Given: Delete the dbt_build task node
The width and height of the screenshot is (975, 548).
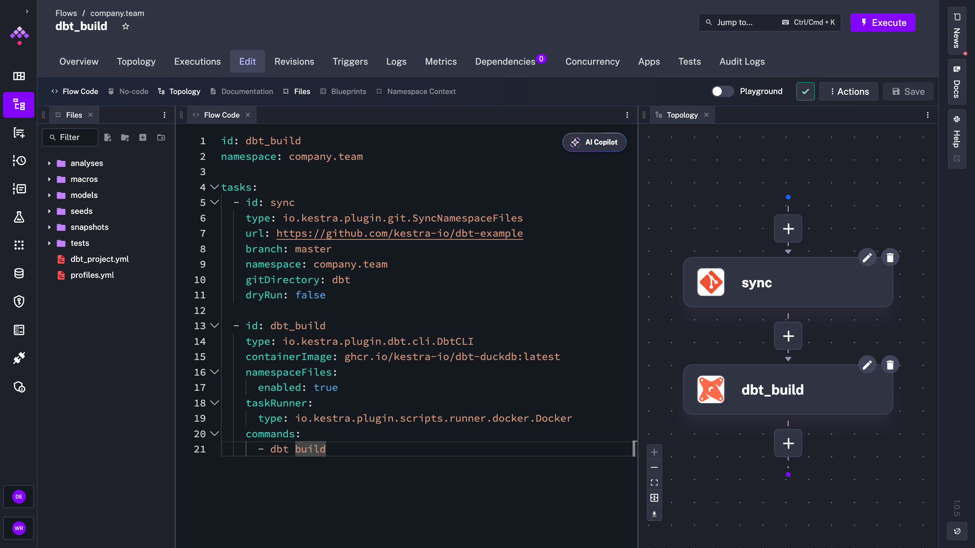Looking at the screenshot, I should tap(890, 365).
